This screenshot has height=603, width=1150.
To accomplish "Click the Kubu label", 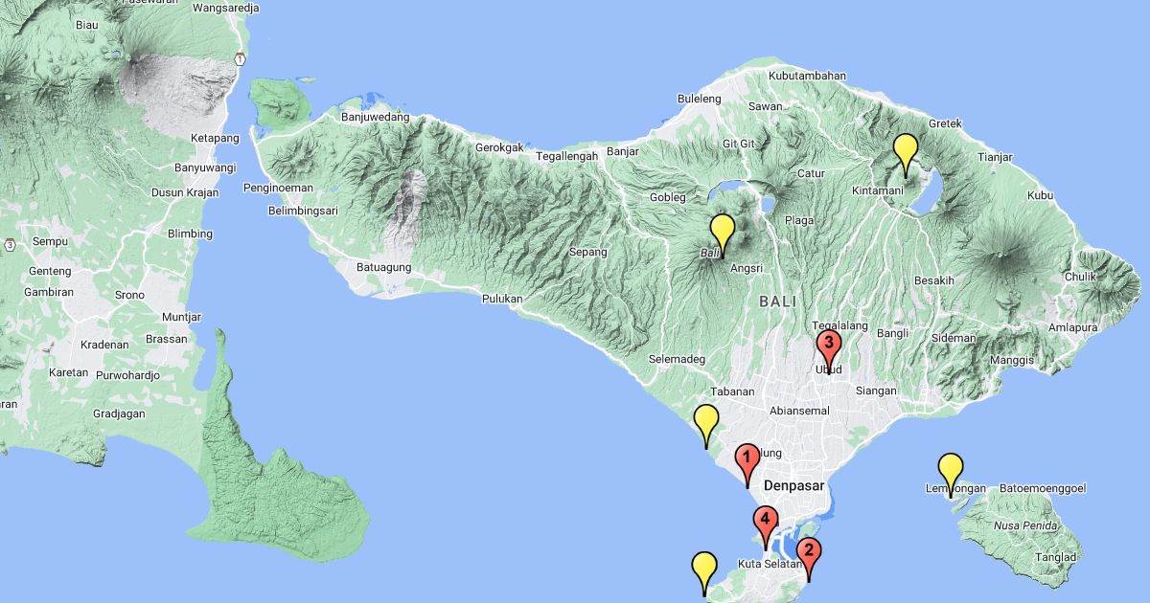I will 1040,195.
